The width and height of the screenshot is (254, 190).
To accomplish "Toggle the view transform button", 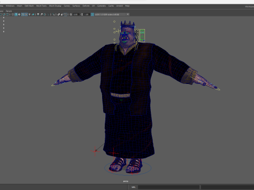I will click(92, 14).
